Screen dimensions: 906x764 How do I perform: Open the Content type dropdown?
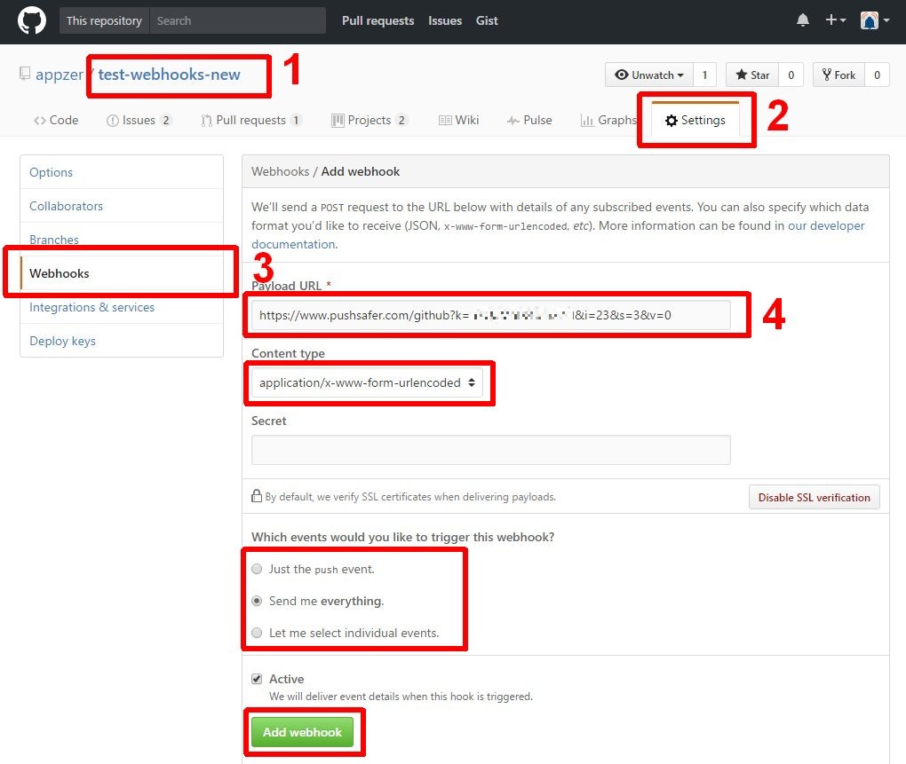tap(367, 382)
